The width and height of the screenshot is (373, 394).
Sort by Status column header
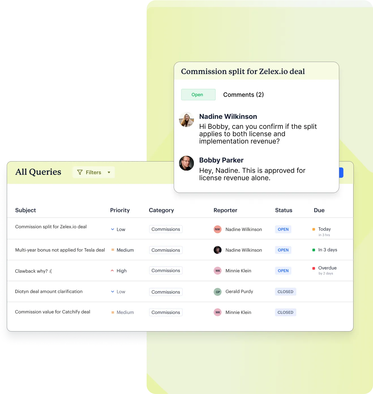[284, 210]
